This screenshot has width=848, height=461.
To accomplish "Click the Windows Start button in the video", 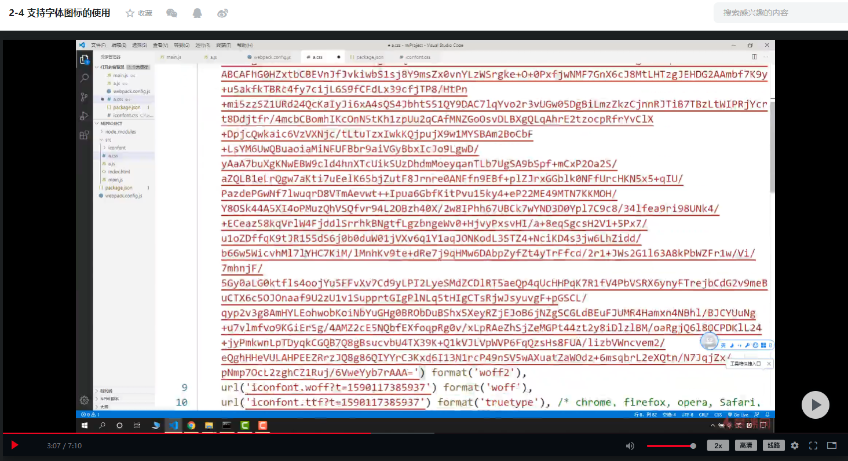I will click(85, 425).
